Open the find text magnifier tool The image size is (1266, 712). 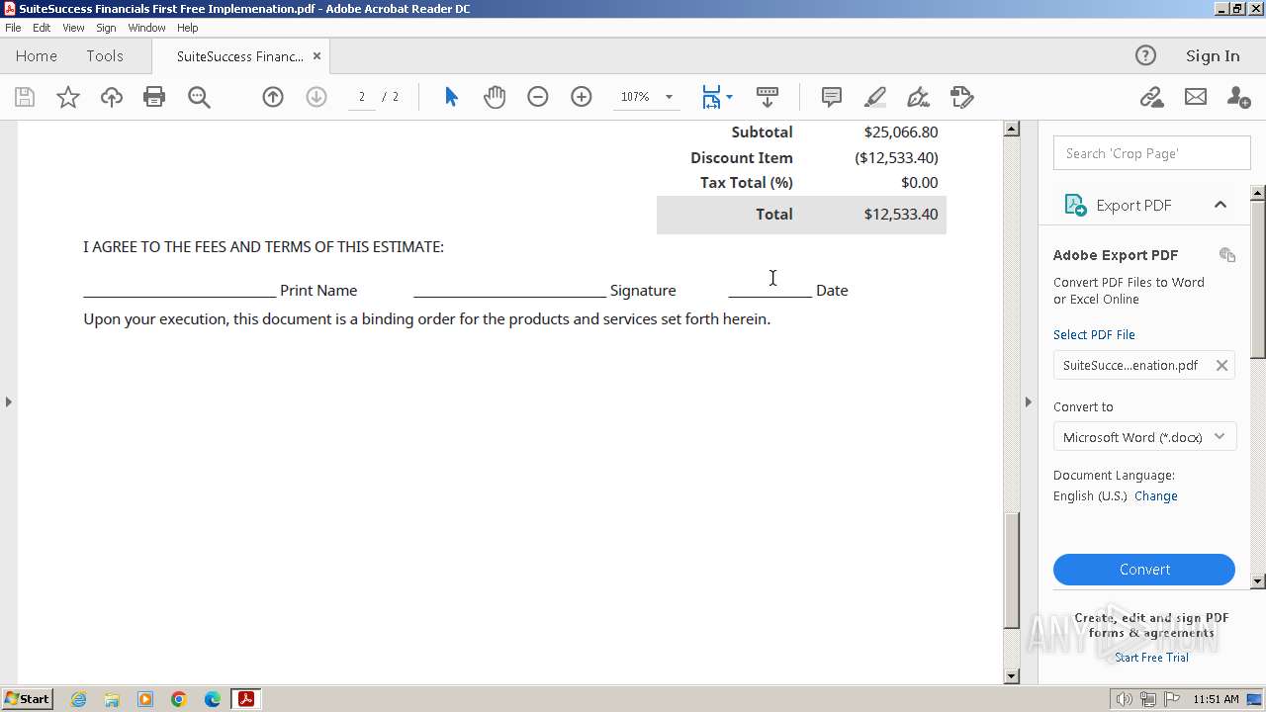pyautogui.click(x=199, y=97)
